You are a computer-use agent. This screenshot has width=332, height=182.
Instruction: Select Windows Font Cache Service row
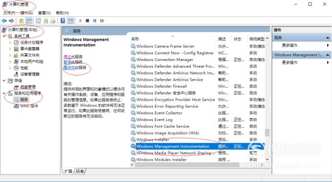click(x=163, y=126)
